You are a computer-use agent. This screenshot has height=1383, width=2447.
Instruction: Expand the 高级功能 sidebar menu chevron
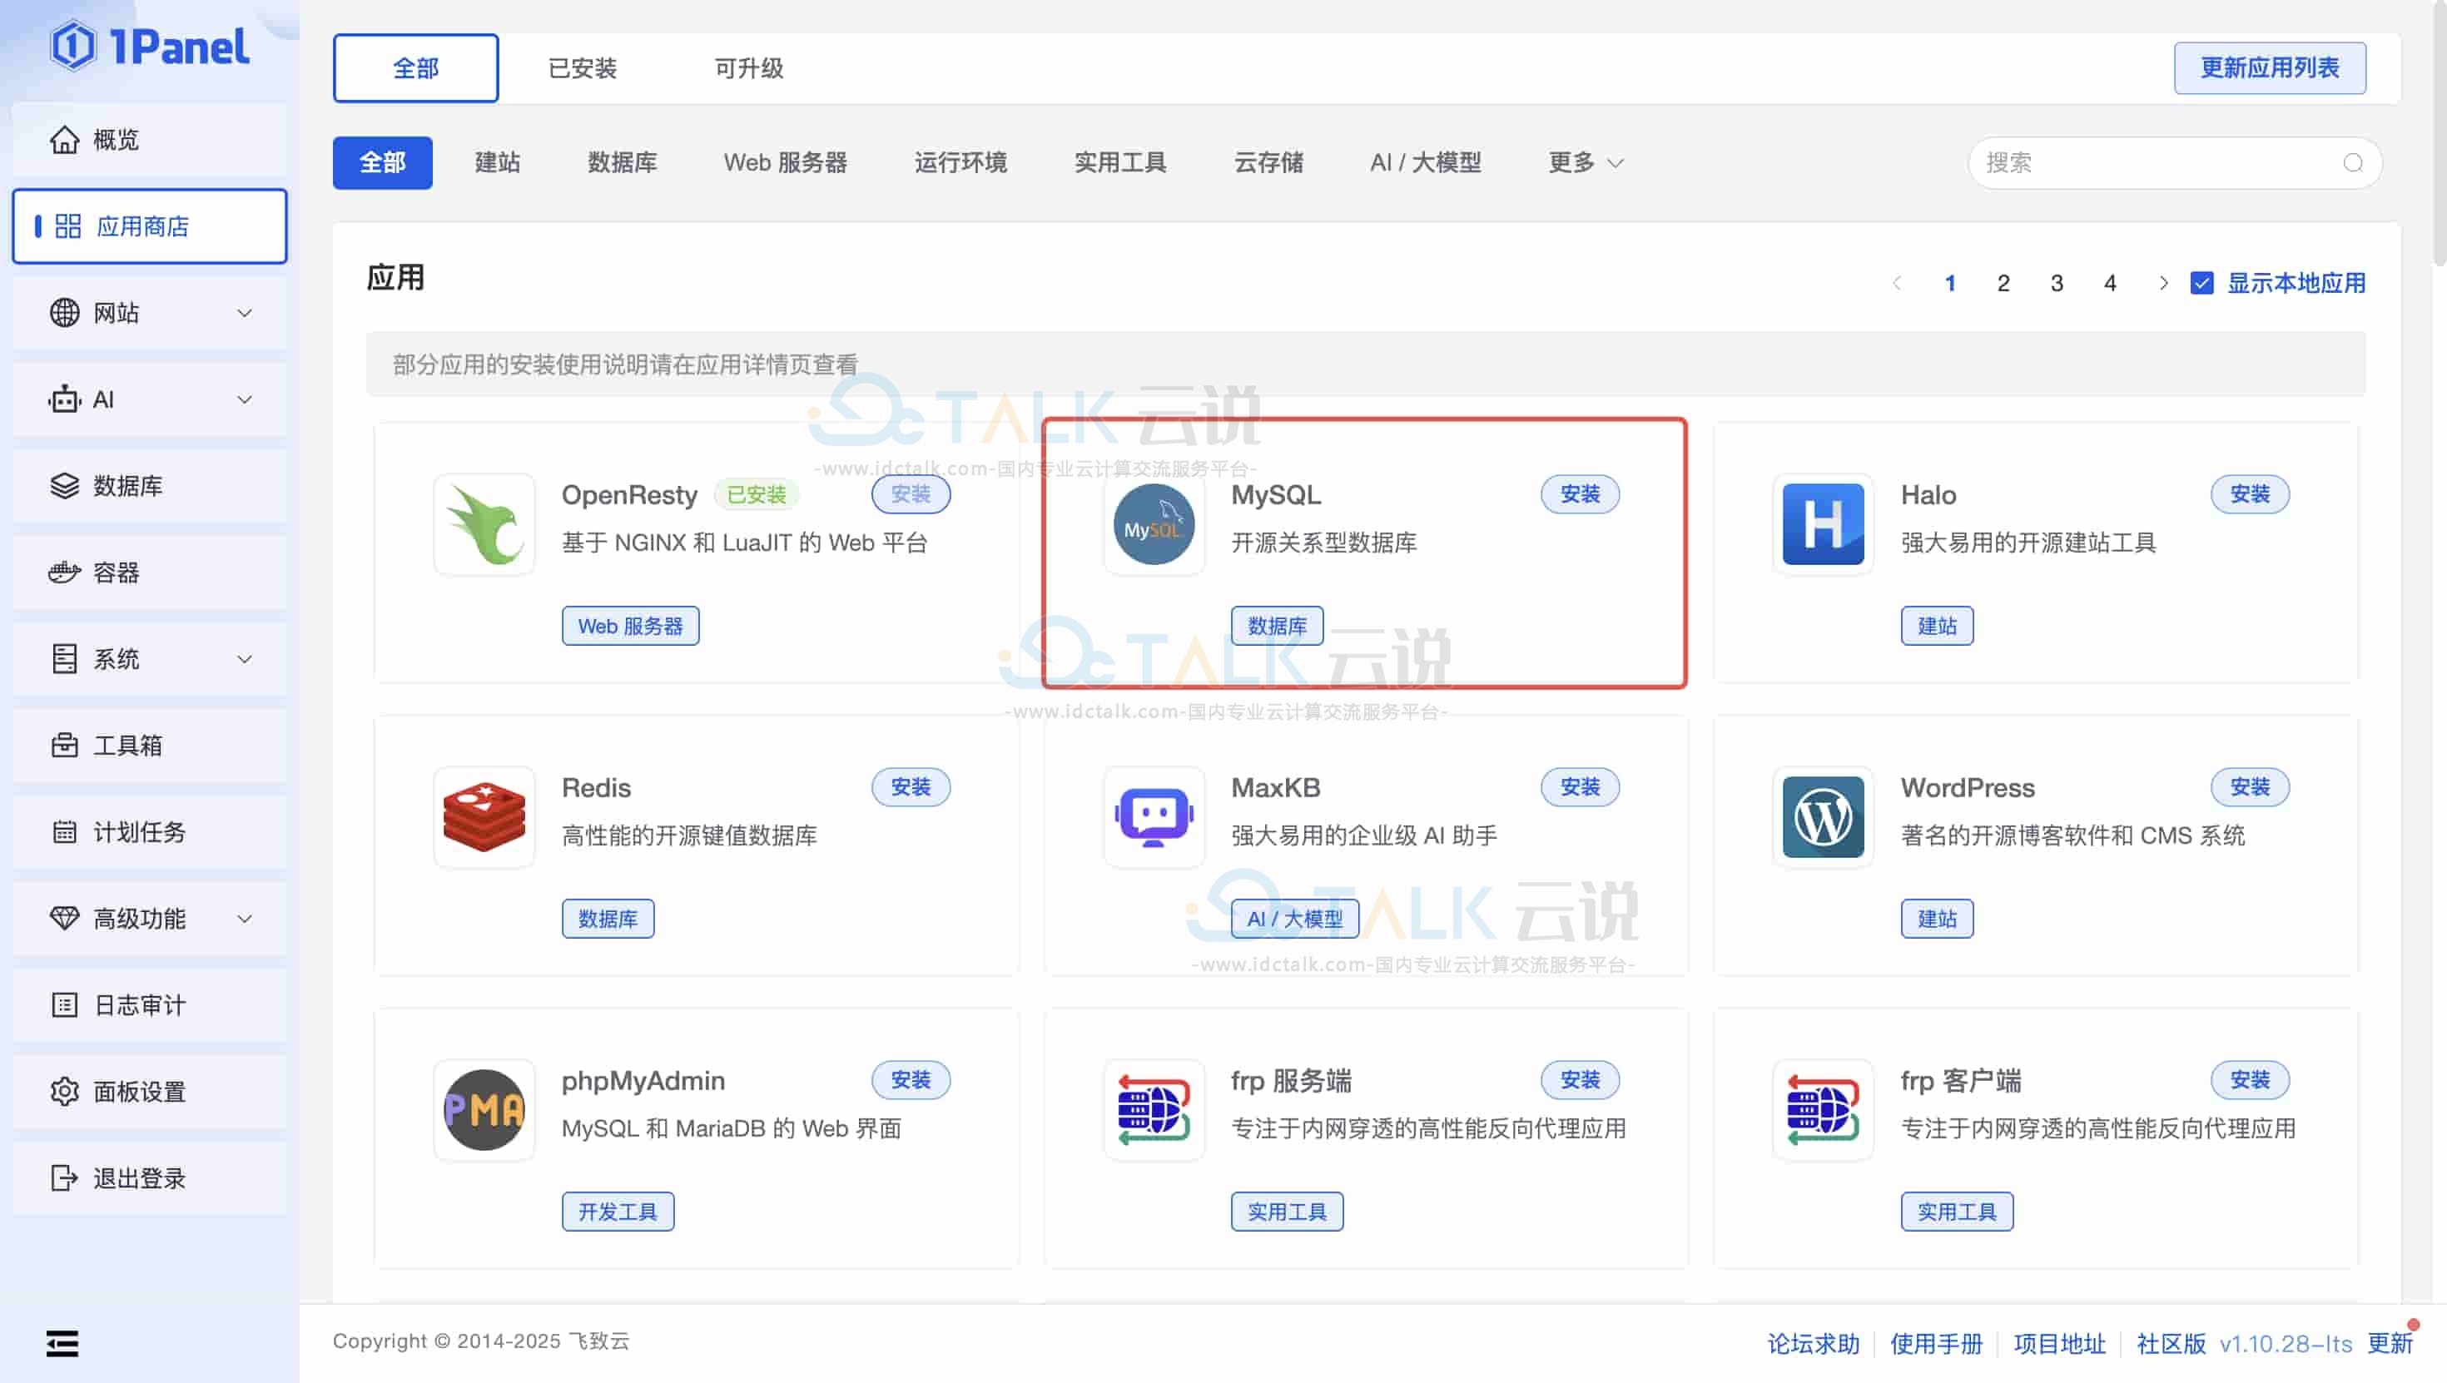[x=244, y=919]
